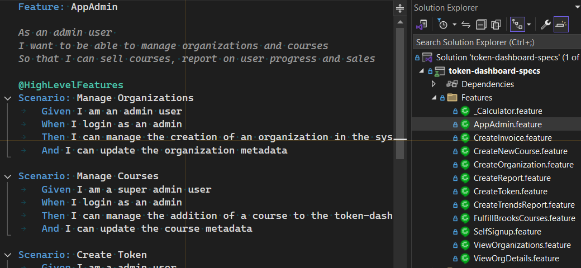This screenshot has width=581, height=268.
Task: Click 'Then I can manage the addition of a course' line
Action: [x=217, y=216]
